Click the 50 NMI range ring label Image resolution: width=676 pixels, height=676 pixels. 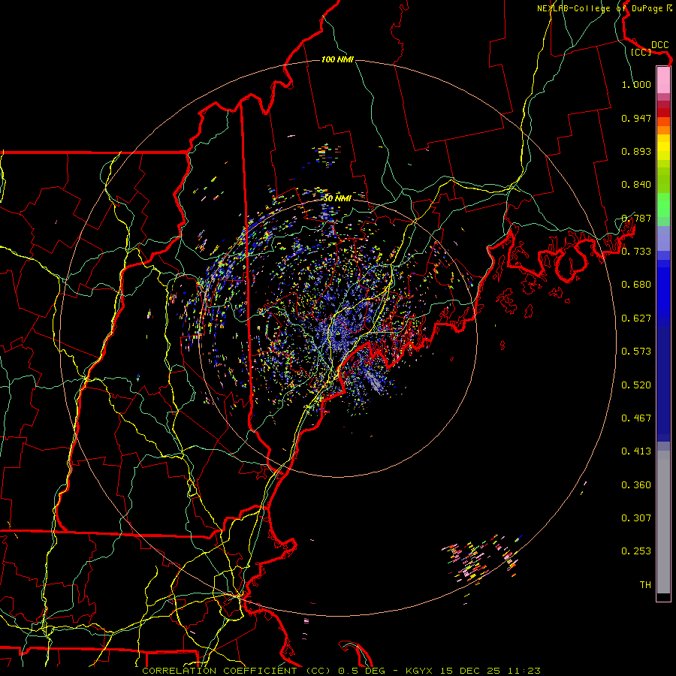337,198
